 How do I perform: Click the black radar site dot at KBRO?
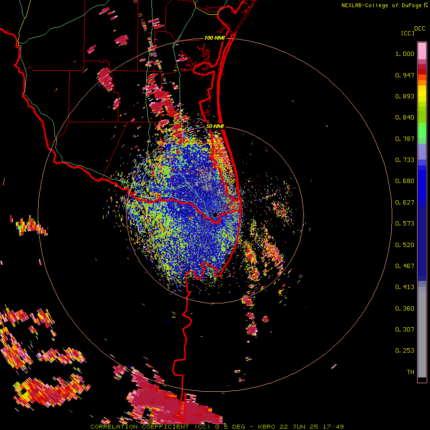215,215
